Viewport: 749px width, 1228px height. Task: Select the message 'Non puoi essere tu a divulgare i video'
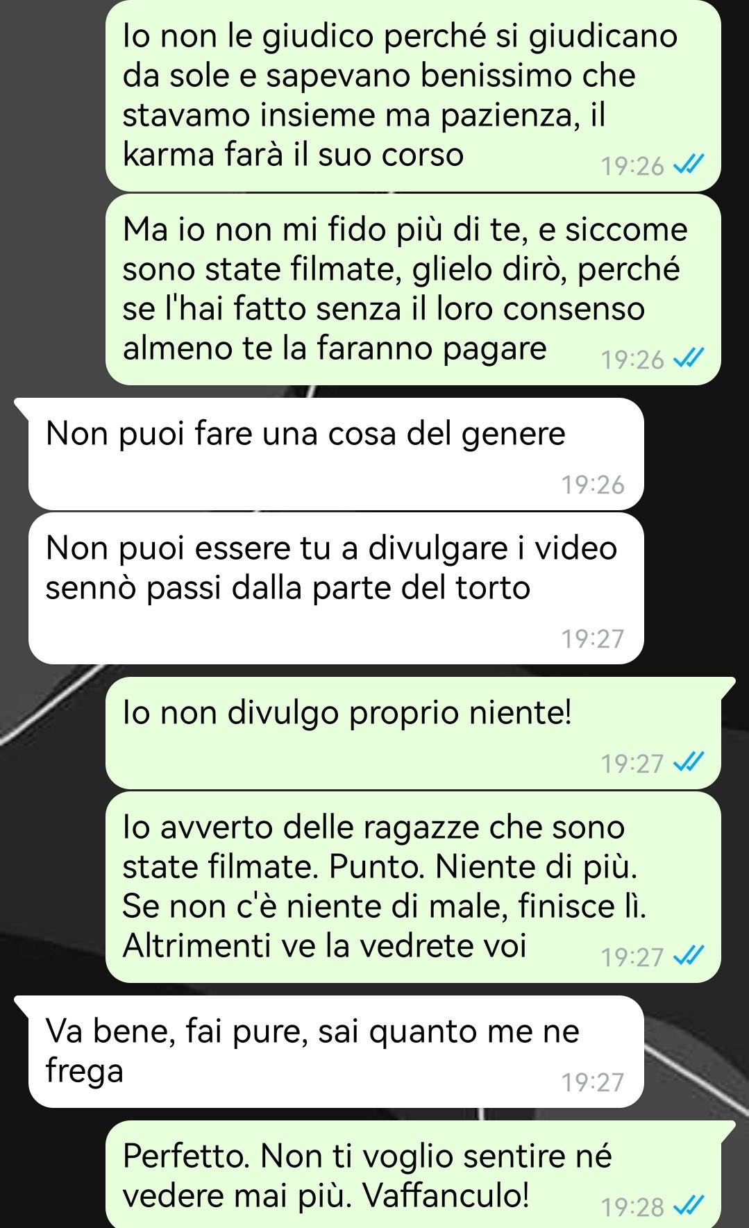tap(336, 589)
